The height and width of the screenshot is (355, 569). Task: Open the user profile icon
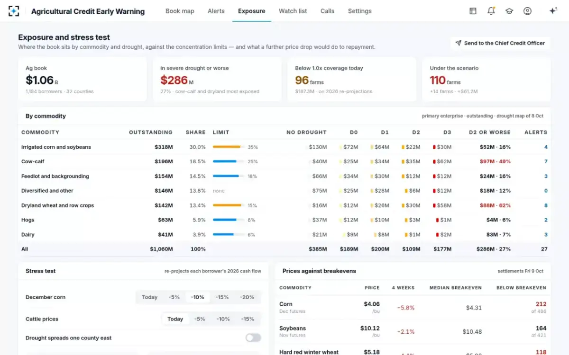click(527, 11)
